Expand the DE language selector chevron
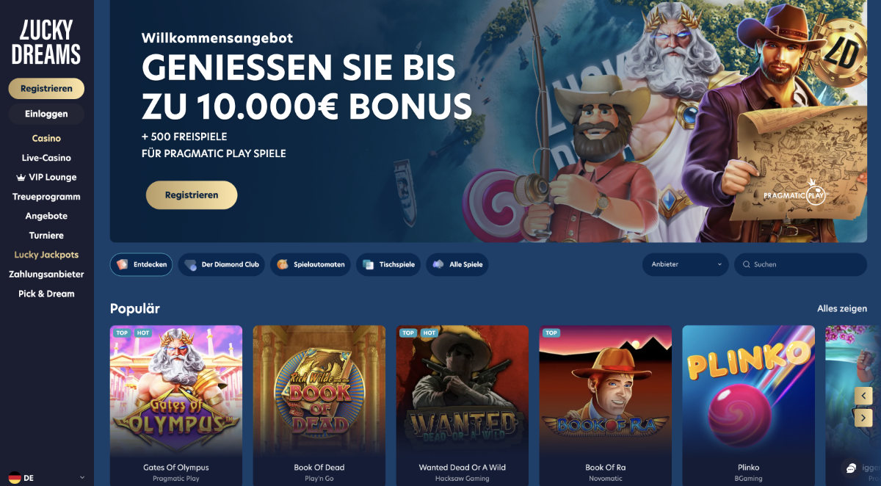The image size is (881, 486). click(81, 478)
